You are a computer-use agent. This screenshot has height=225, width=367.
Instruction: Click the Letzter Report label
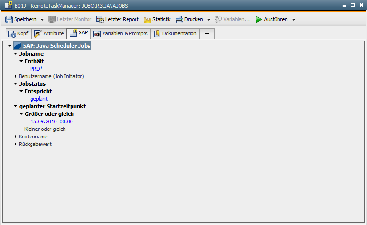tap(122, 19)
